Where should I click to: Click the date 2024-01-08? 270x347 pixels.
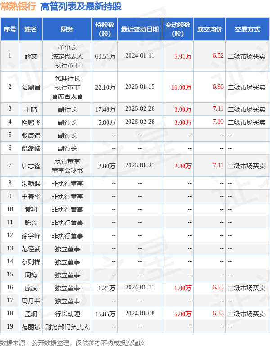click(x=140, y=313)
